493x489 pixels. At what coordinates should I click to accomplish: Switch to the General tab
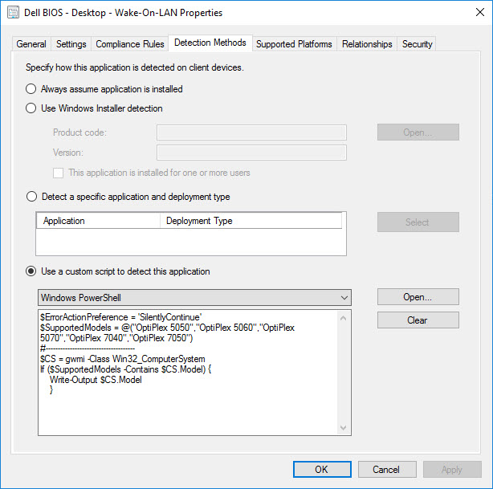pyautogui.click(x=31, y=44)
